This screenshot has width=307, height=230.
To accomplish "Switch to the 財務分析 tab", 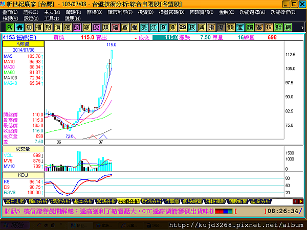I will point(151,201).
